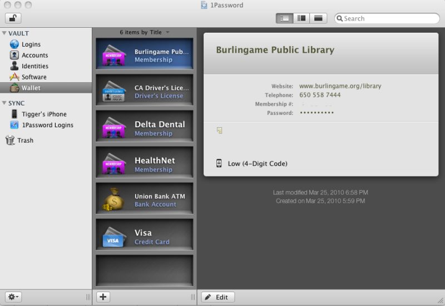Switch to the list layout view
This screenshot has width=445, height=306.
coord(284,18)
